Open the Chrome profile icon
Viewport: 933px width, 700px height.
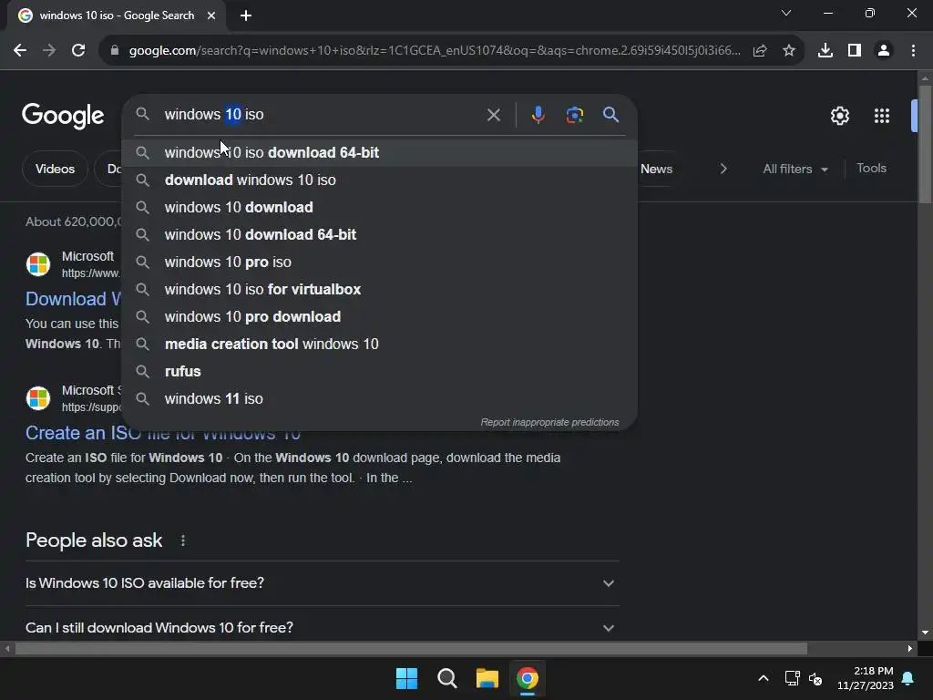(x=884, y=51)
